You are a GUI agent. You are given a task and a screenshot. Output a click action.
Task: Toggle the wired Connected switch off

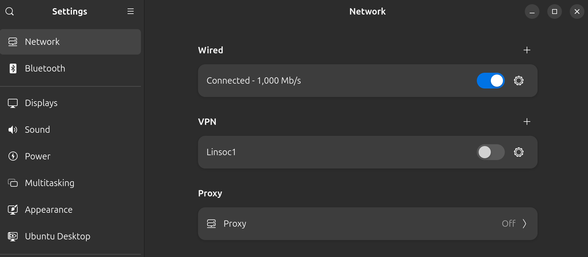click(490, 81)
